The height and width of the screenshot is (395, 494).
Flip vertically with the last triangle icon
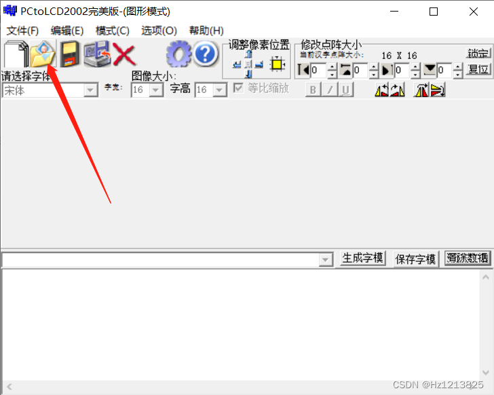[438, 90]
